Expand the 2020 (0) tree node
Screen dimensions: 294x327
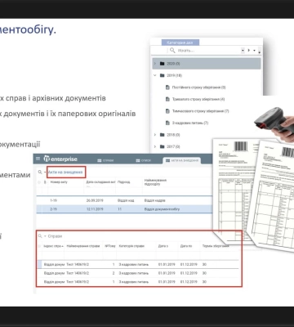[155, 64]
